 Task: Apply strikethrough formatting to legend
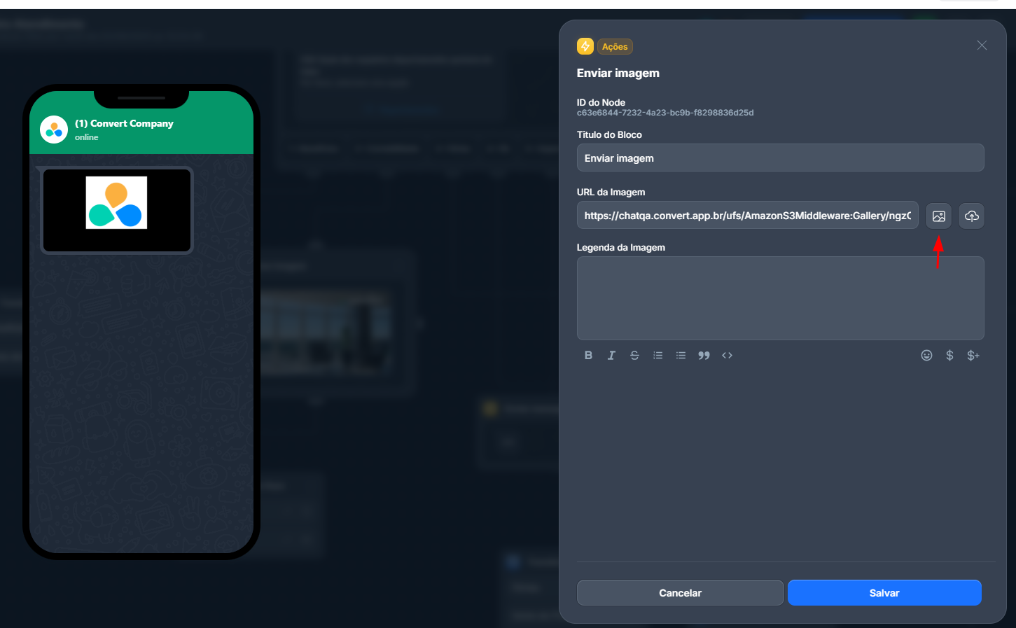pyautogui.click(x=634, y=356)
